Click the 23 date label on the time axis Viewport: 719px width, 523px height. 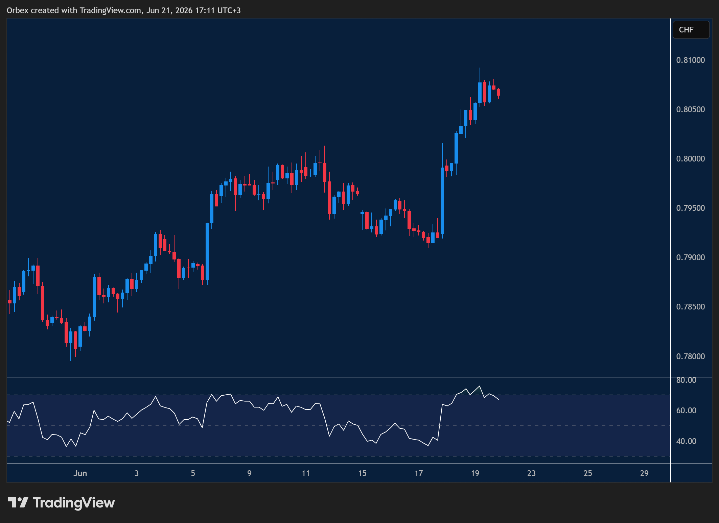coord(531,473)
